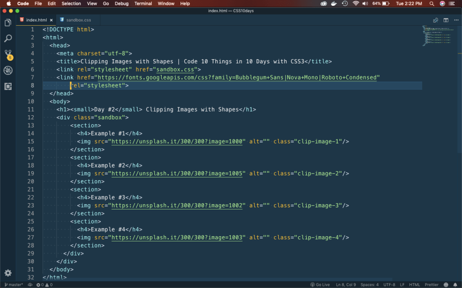Follow the sandbox.css href link

tap(175, 70)
